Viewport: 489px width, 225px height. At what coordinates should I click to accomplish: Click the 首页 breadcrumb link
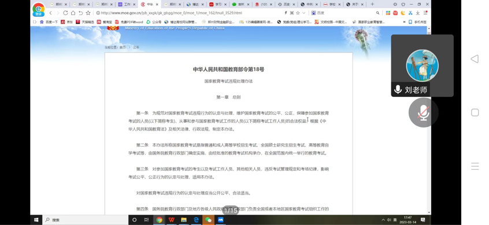click(123, 47)
